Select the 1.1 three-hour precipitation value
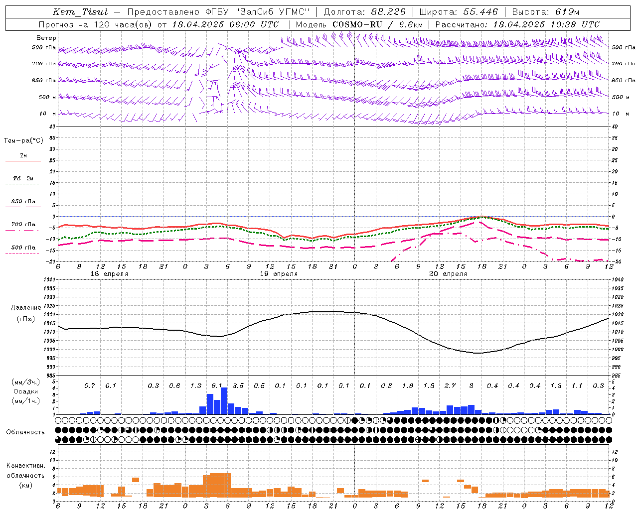Viewport: 638px width, 510px height. tap(577, 385)
